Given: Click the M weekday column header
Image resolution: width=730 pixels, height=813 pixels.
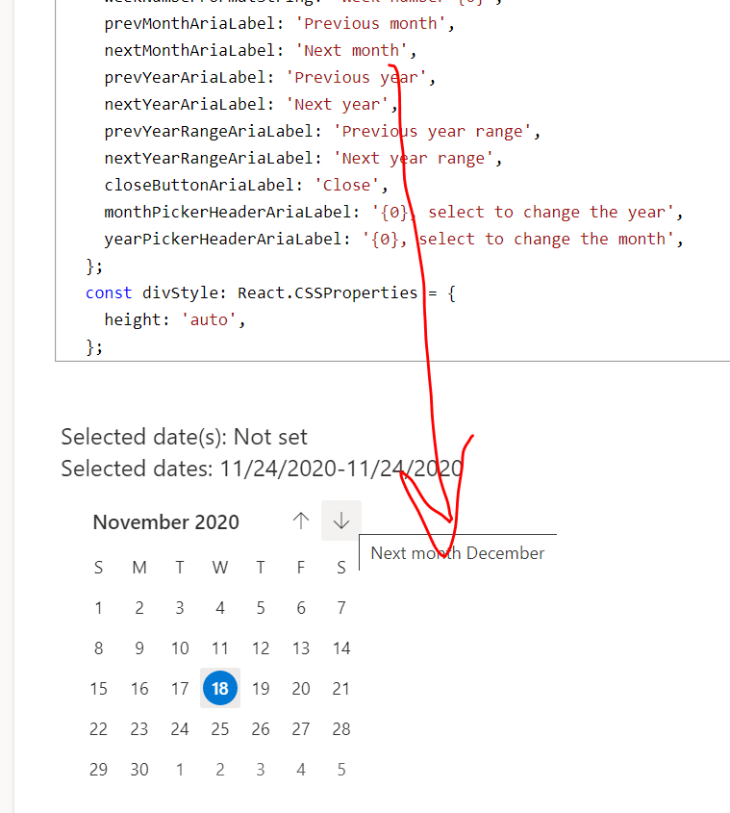Looking at the screenshot, I should (x=138, y=568).
